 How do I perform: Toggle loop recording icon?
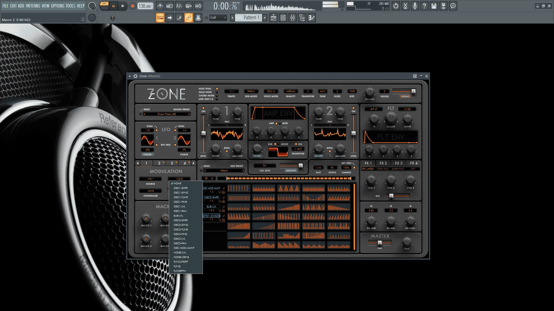pos(198,6)
